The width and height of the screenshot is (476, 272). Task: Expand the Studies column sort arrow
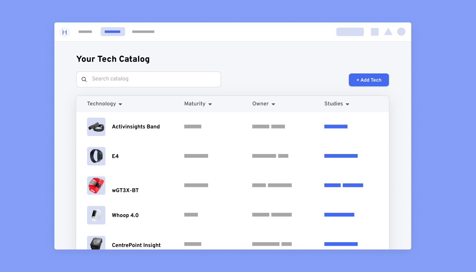(x=347, y=104)
